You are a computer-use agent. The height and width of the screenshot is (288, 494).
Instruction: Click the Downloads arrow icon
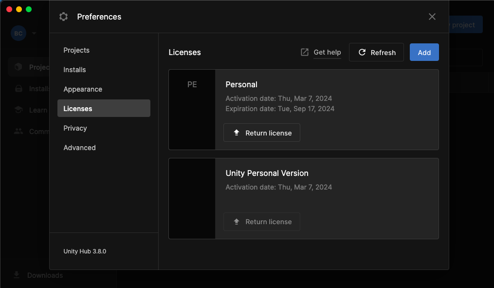pos(17,275)
